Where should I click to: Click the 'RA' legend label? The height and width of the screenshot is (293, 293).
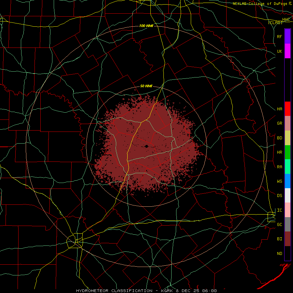[x=279, y=167]
